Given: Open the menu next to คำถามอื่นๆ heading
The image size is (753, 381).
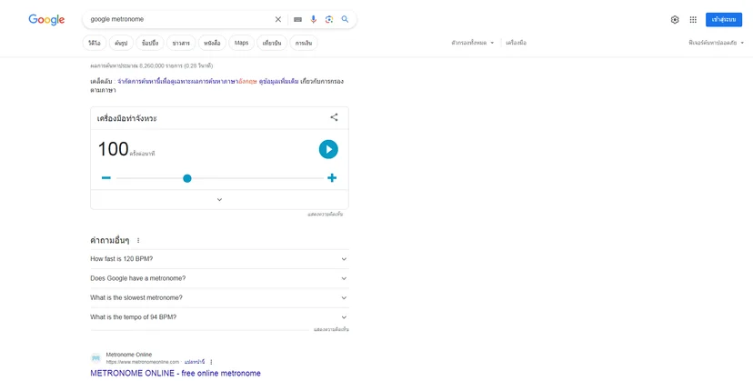Looking at the screenshot, I should click(138, 240).
